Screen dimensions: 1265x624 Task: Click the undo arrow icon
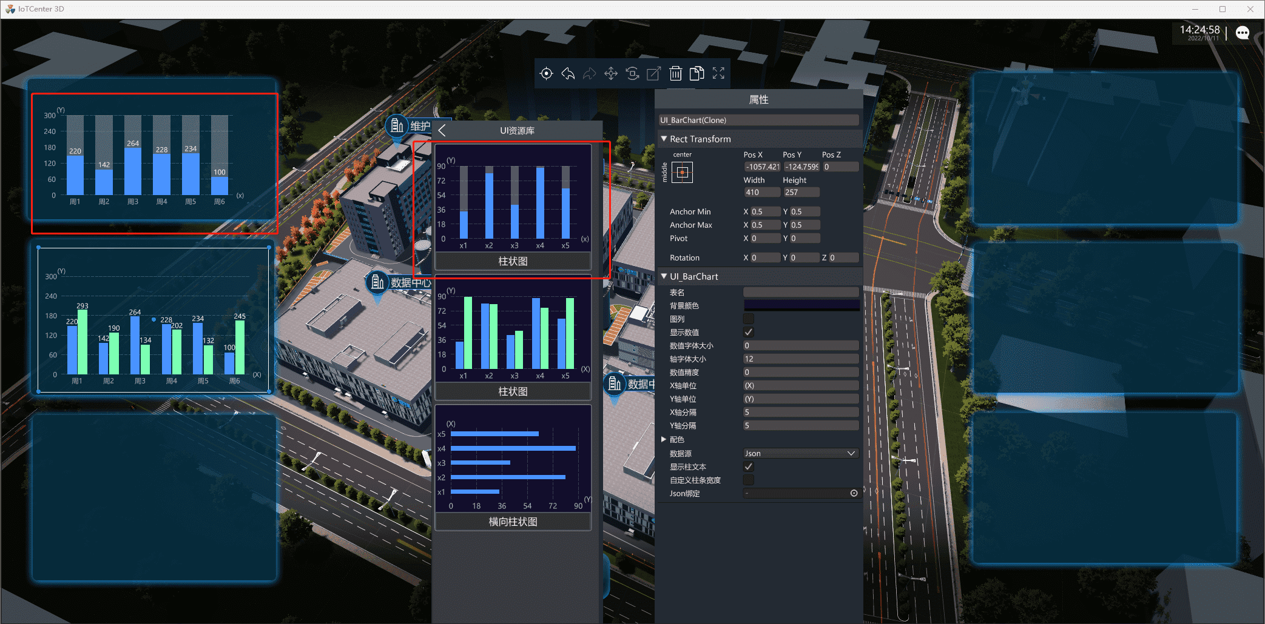(x=568, y=74)
